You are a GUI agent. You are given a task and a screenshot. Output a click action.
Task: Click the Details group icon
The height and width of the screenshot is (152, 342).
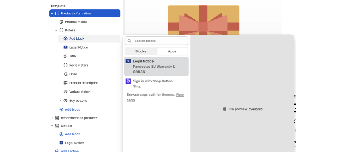[x=61, y=30]
